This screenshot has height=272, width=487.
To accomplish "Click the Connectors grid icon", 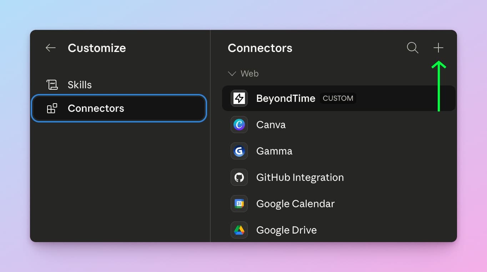I will (x=52, y=108).
